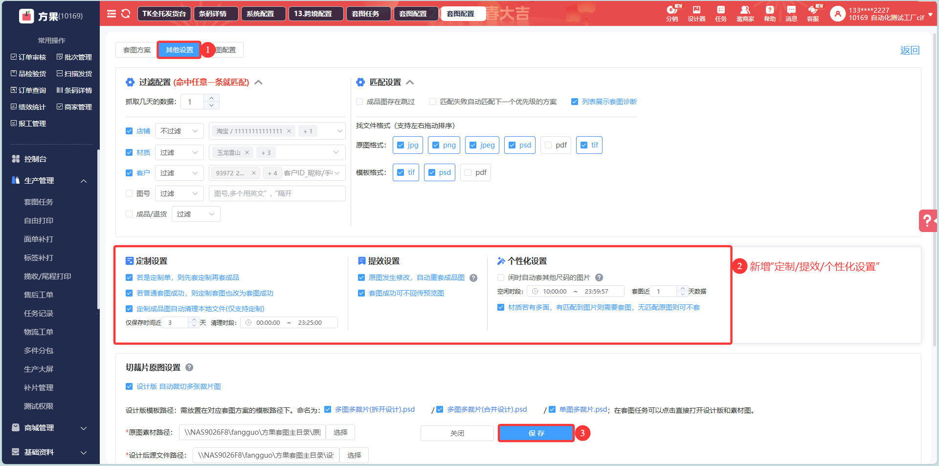This screenshot has height=466, width=939.
Task: Open the 店铺 filter mode dropdown
Action: click(179, 131)
